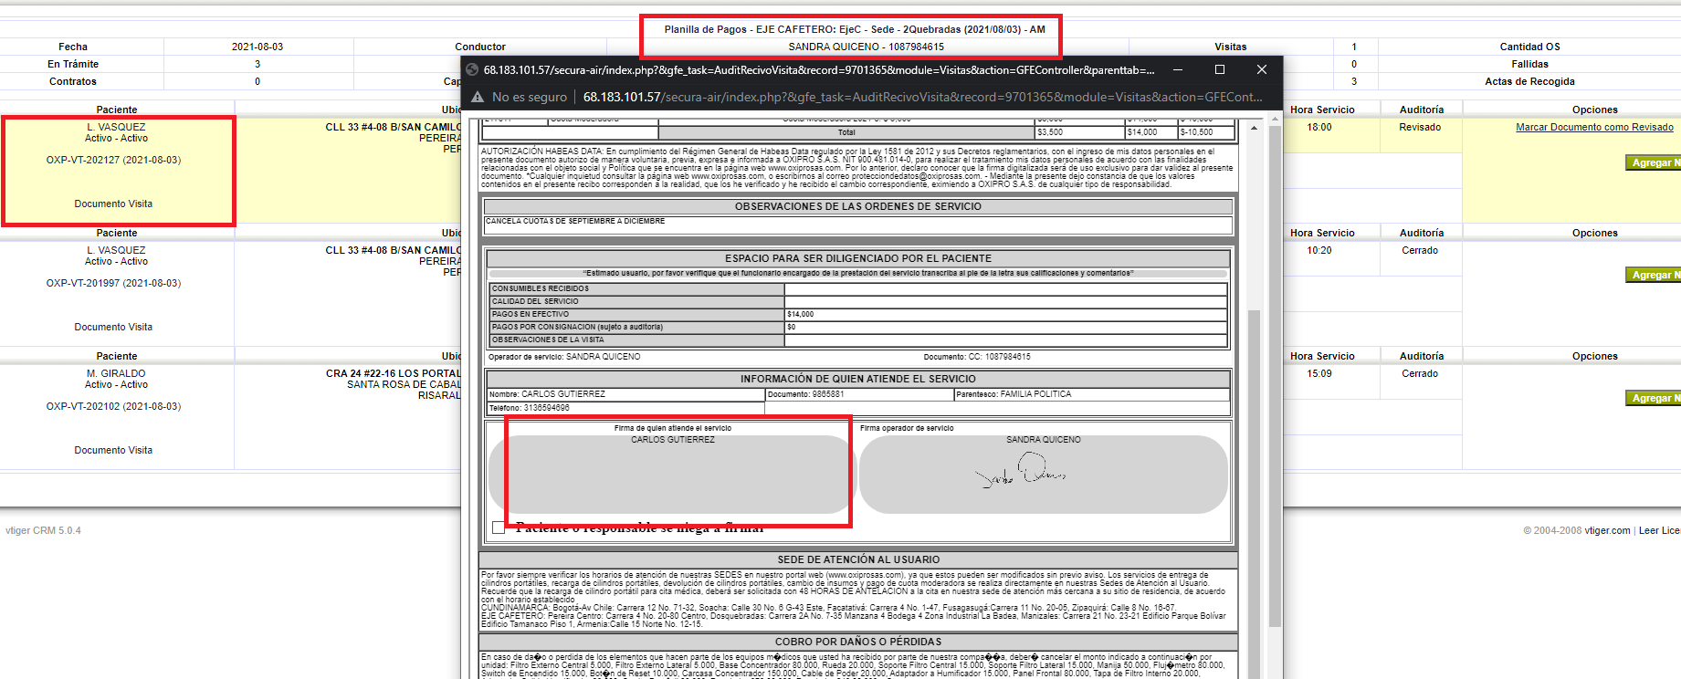Click 'OBSERVACIONES DE LAS ORDENES DE SERVICIO' header
This screenshot has height=679, width=1681.
click(858, 206)
